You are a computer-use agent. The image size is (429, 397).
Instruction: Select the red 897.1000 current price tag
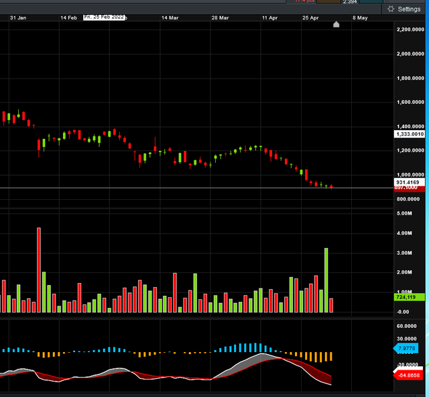pyautogui.click(x=409, y=188)
